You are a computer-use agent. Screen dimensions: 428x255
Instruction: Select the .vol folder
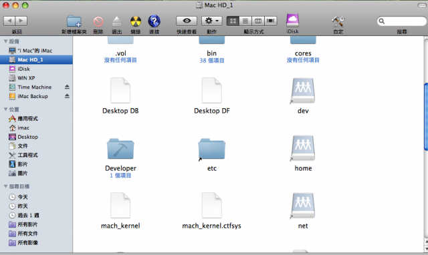(120, 40)
